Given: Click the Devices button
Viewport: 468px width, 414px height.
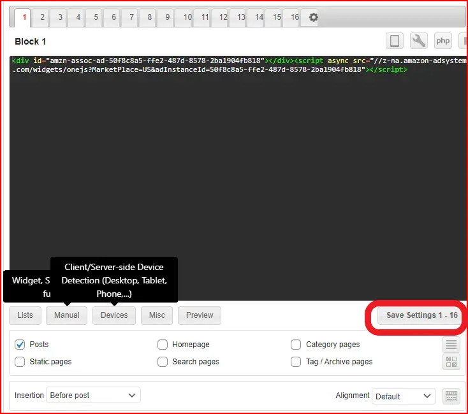Looking at the screenshot, I should pyautogui.click(x=114, y=315).
